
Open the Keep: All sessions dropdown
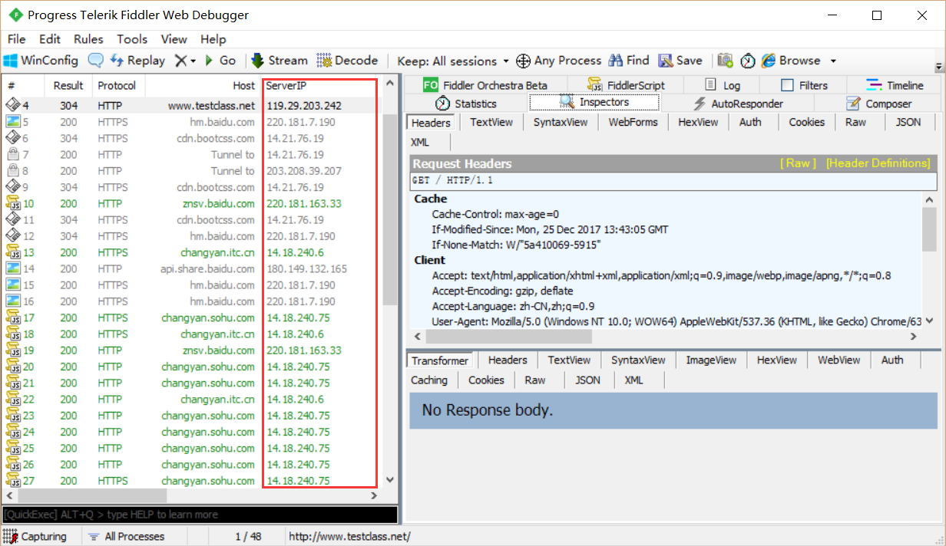453,61
